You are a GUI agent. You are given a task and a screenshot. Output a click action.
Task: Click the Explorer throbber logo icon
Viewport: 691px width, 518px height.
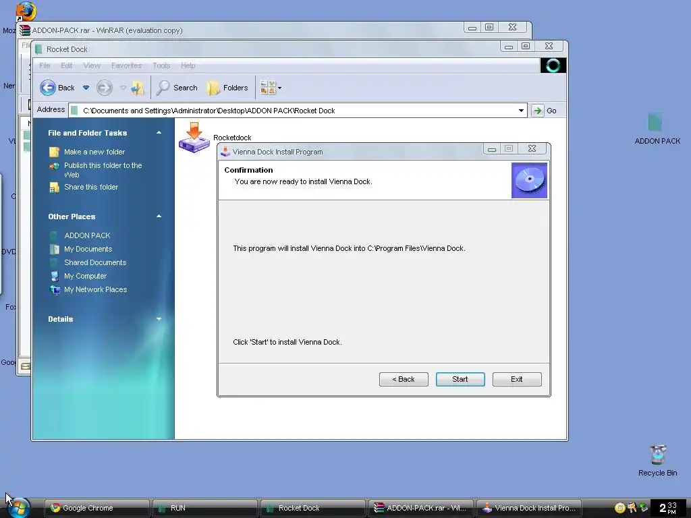coord(553,65)
